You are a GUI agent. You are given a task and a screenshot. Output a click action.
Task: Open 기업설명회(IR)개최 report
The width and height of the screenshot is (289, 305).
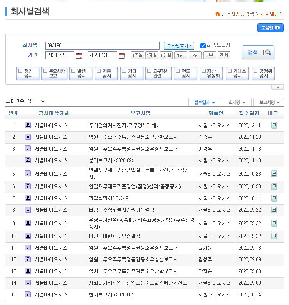click(x=109, y=199)
